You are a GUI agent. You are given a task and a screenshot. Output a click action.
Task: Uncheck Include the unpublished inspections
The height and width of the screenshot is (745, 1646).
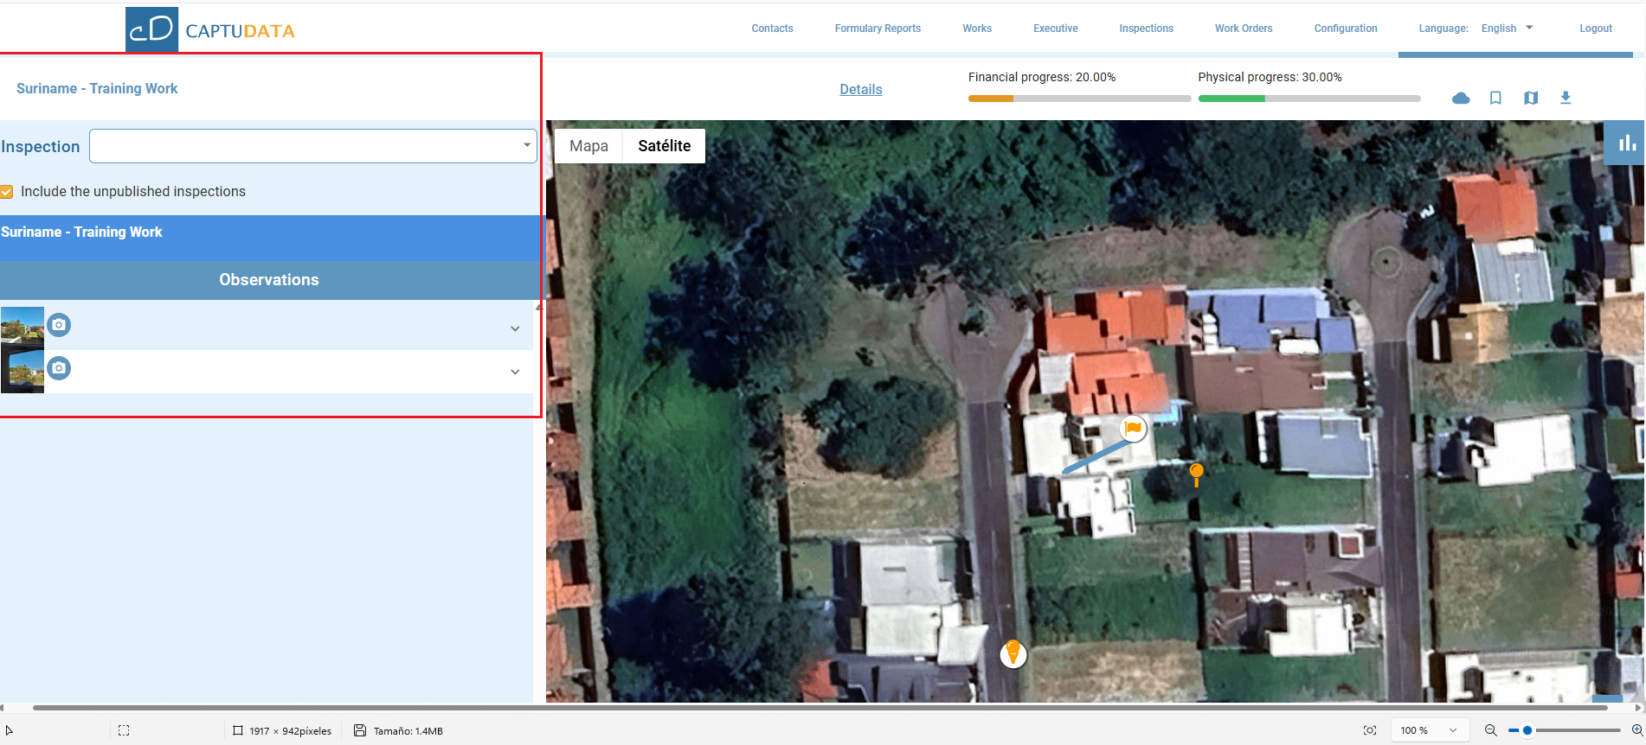[7, 192]
